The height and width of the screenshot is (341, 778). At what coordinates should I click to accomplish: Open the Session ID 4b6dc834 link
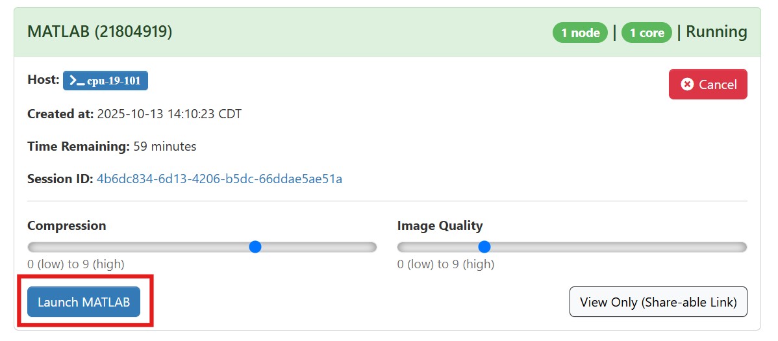pos(219,179)
